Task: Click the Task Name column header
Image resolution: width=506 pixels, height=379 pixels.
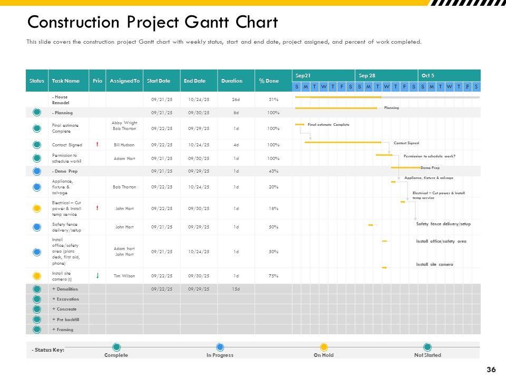Action: tap(66, 81)
